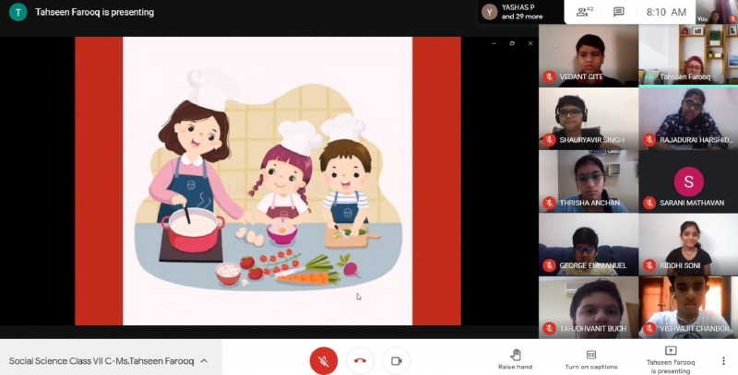Click the green T presenter avatar
The image size is (738, 375).
pyautogui.click(x=18, y=13)
